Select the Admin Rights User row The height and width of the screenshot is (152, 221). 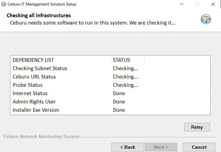point(110,102)
